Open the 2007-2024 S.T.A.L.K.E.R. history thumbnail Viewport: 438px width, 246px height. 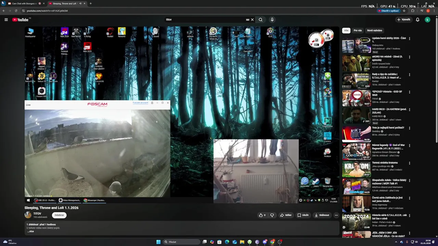tap(356, 222)
